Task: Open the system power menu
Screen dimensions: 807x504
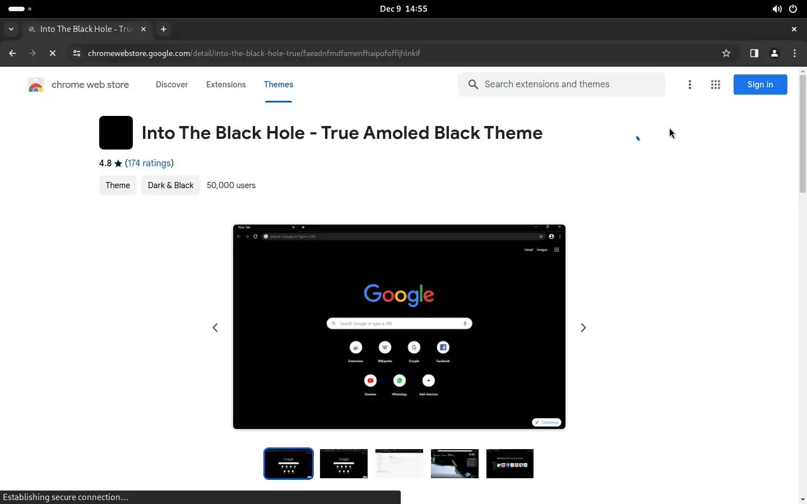Action: click(793, 9)
